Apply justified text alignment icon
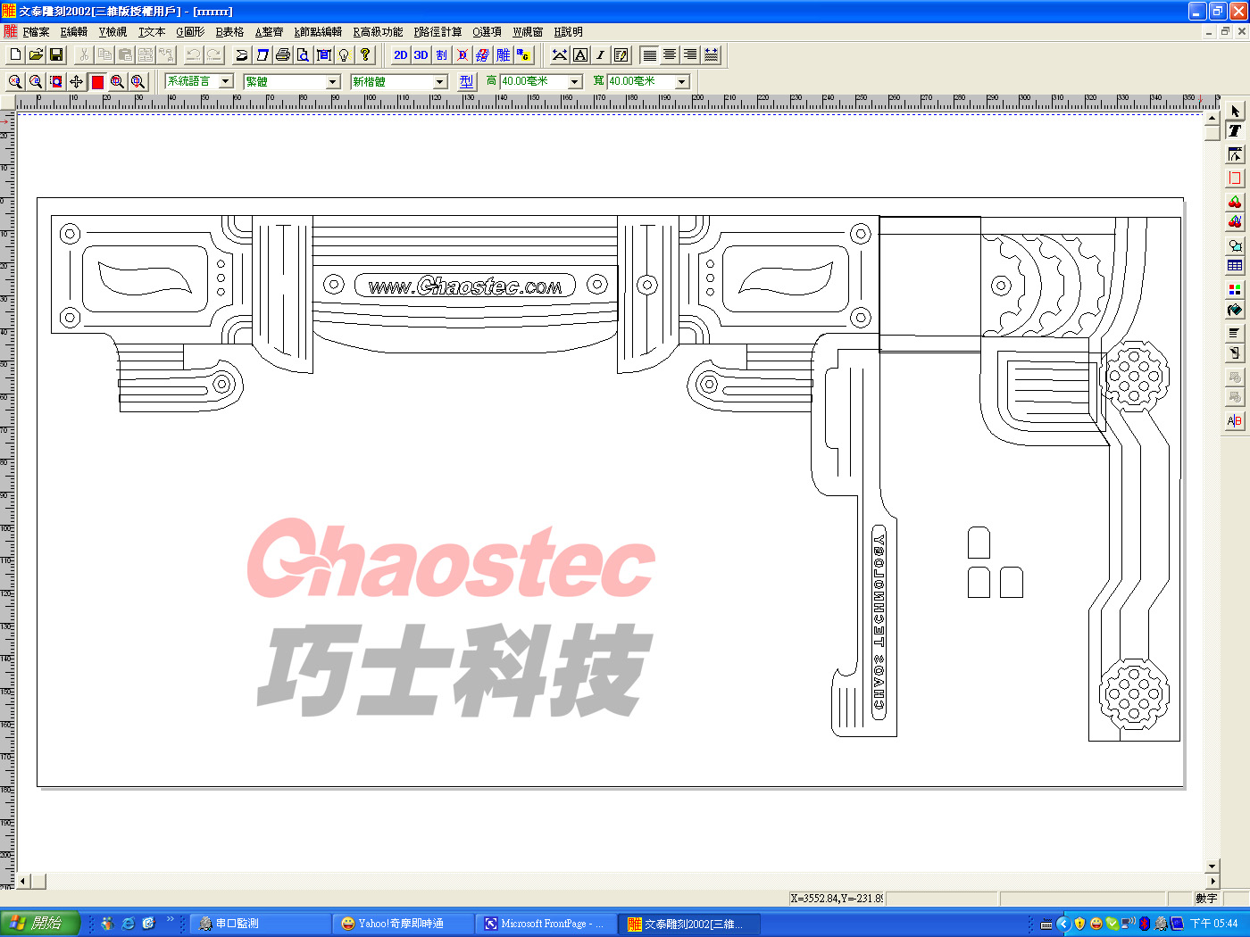Screen dimensions: 1250x937 pos(712,55)
